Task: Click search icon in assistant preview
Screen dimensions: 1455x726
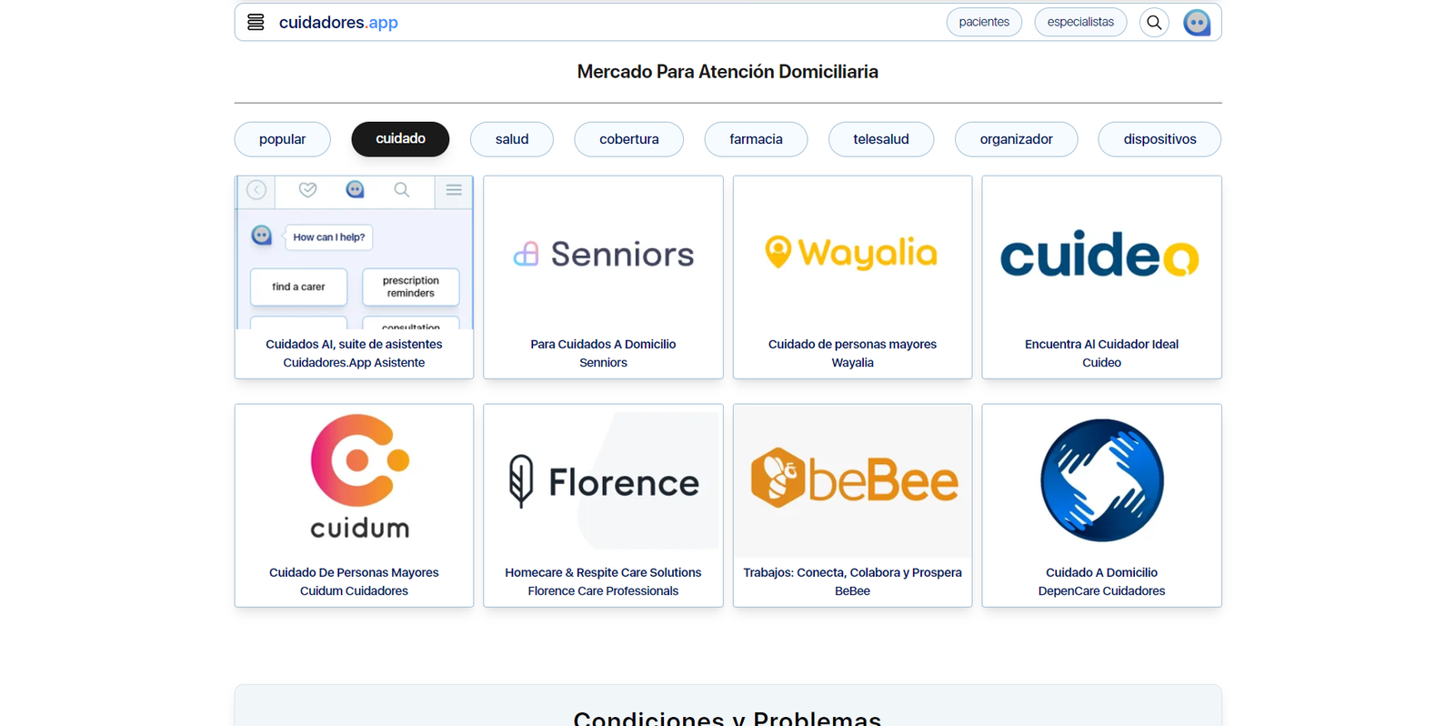Action: pos(401,189)
